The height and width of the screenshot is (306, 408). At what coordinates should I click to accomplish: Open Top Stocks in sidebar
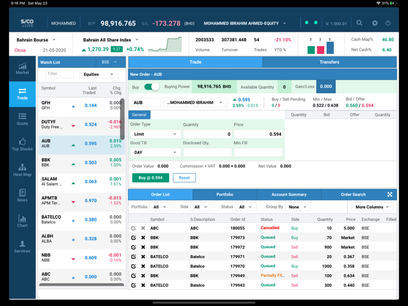(x=22, y=145)
